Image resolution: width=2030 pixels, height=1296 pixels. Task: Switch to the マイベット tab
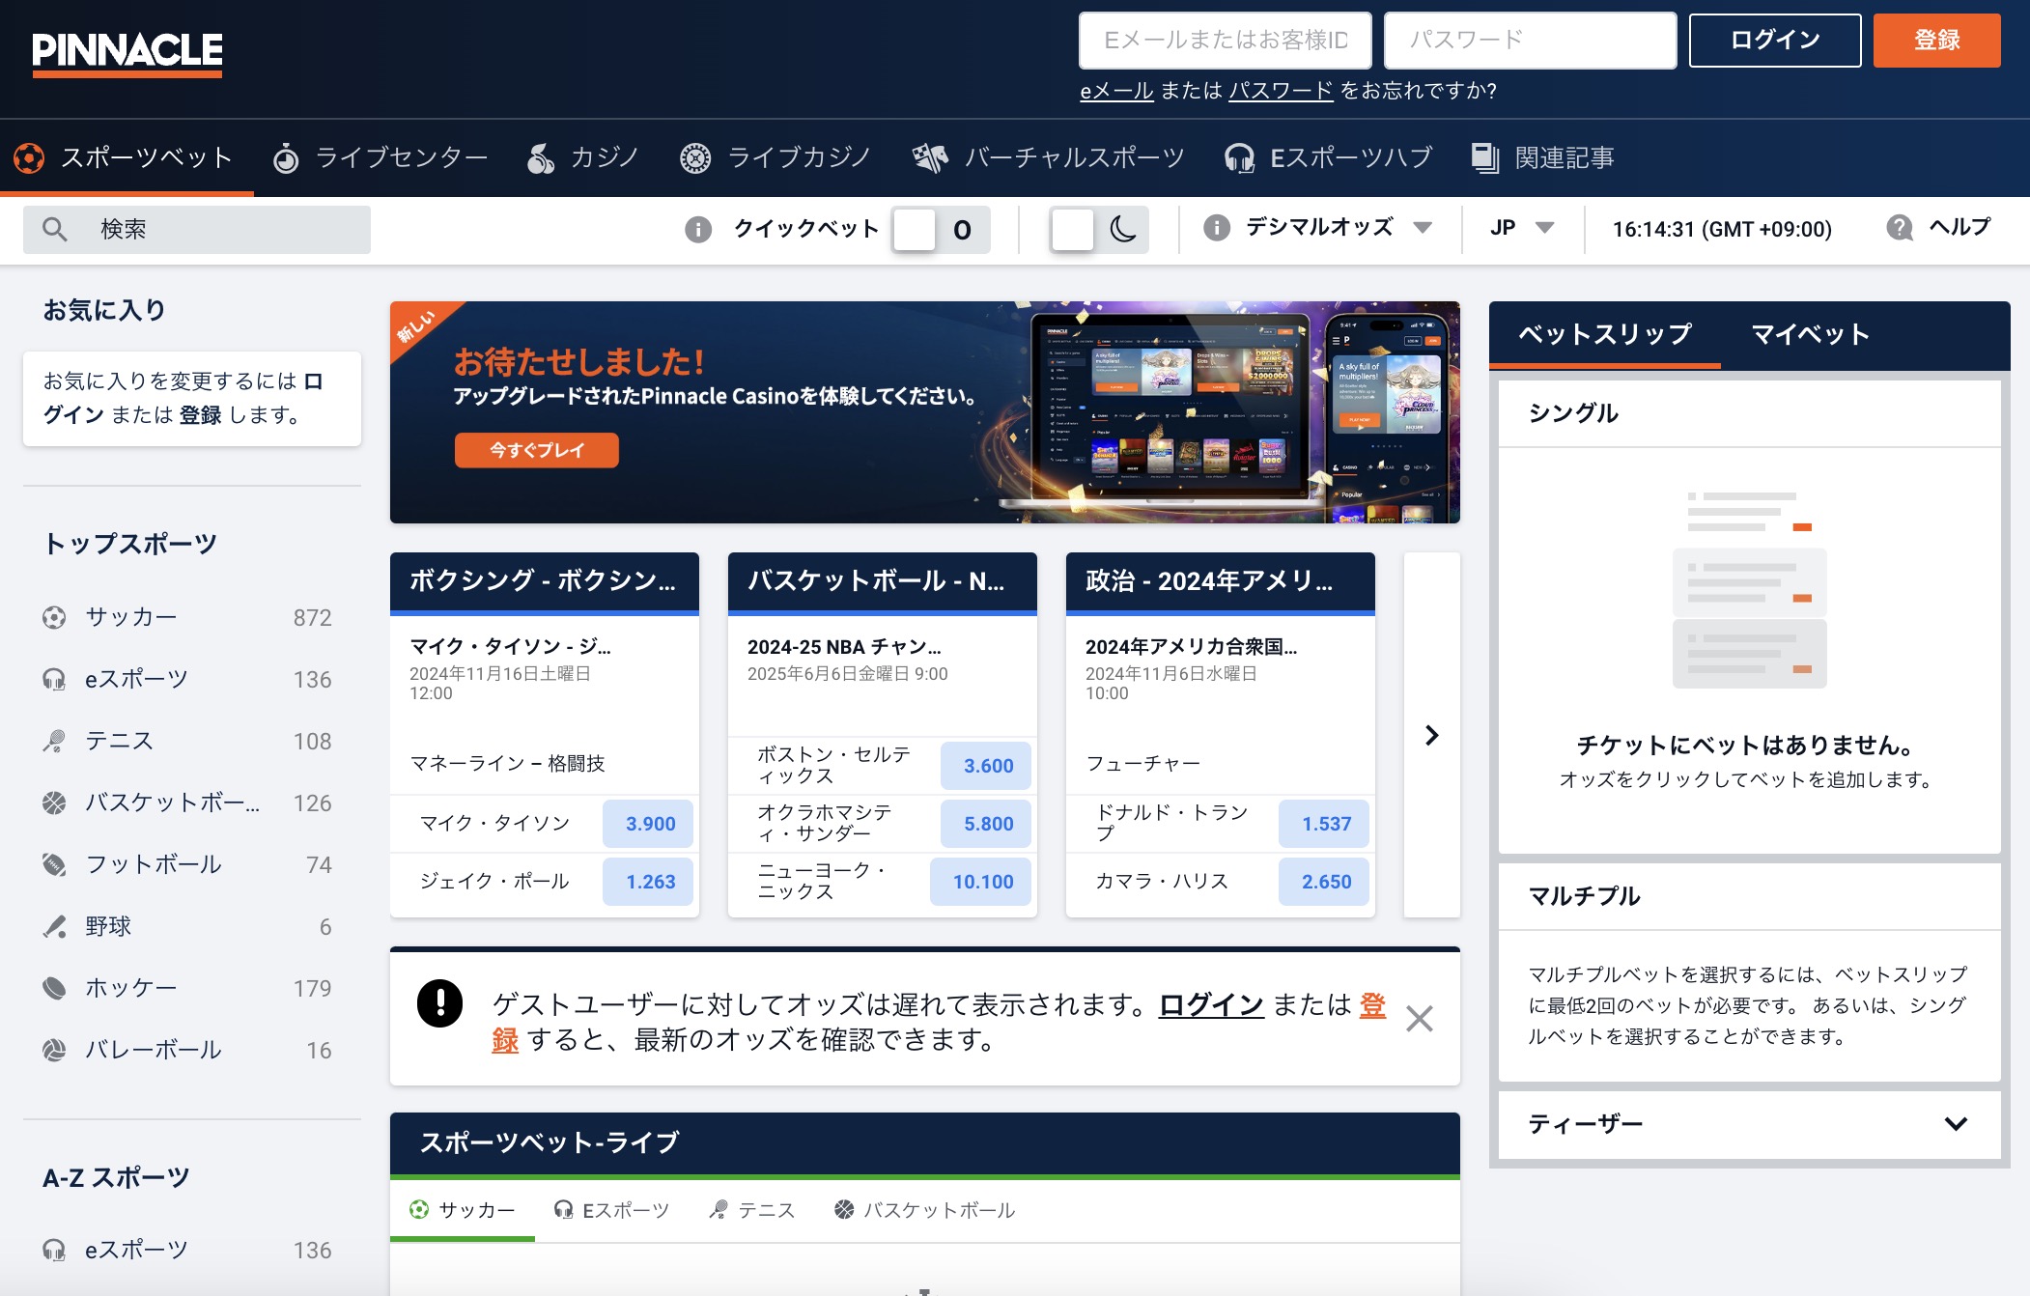click(1811, 334)
